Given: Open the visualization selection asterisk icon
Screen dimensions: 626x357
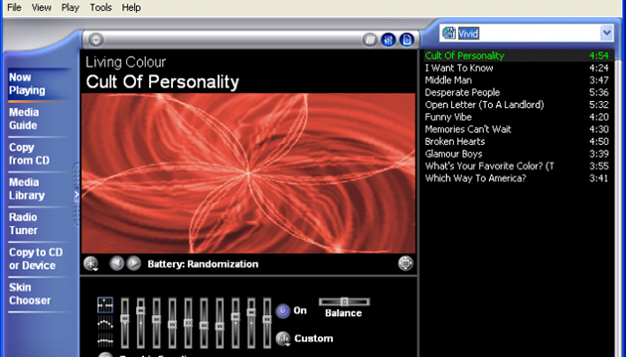Looking at the screenshot, I should coord(91,264).
